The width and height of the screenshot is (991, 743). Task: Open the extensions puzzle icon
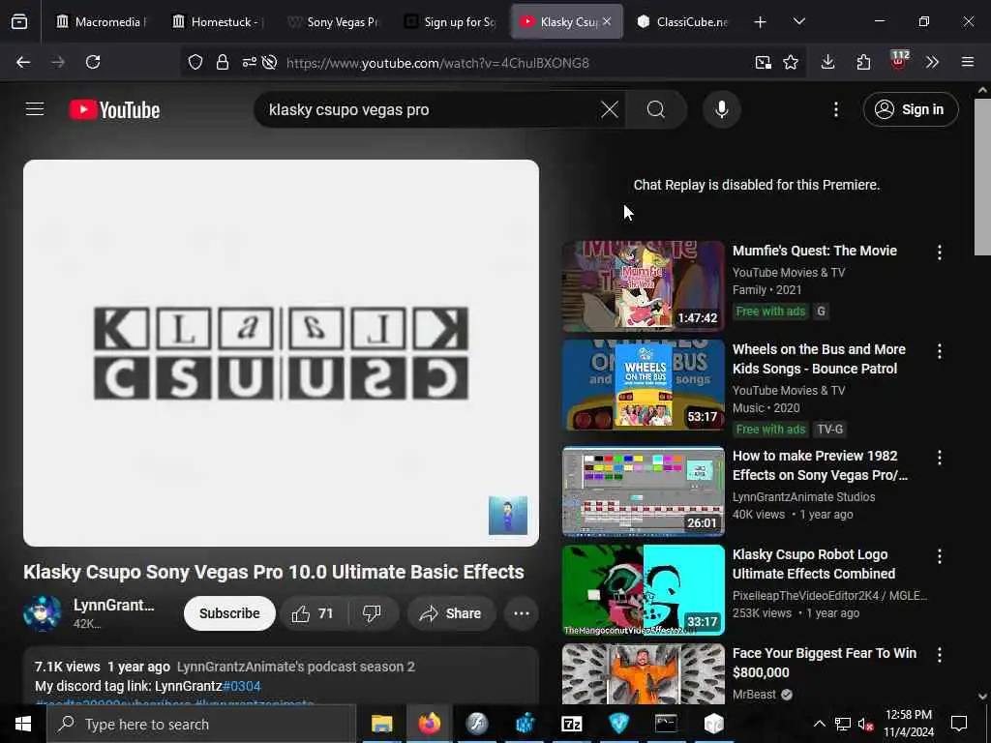863,62
